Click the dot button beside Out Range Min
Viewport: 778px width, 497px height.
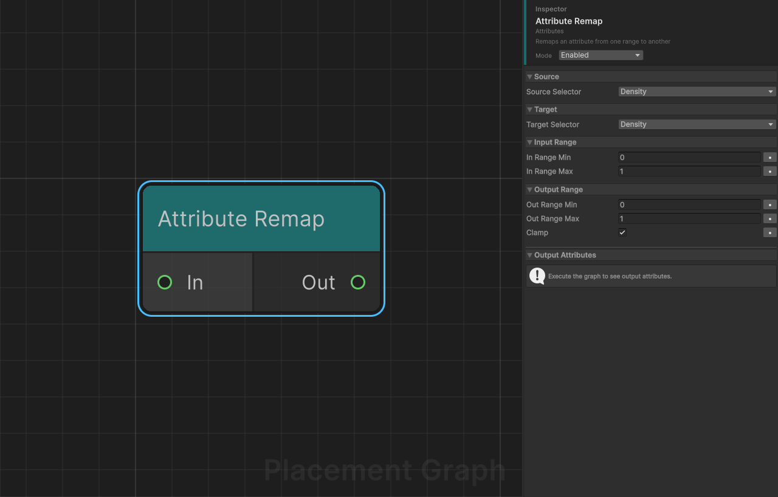pyautogui.click(x=769, y=205)
